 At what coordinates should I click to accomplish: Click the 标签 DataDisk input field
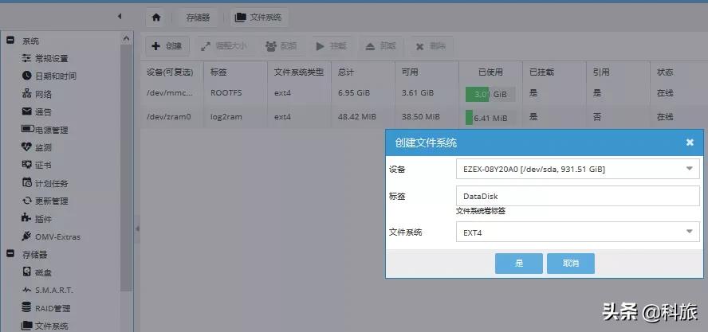point(578,196)
